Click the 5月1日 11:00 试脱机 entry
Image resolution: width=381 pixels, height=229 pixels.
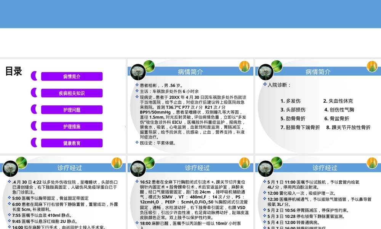[313, 184]
